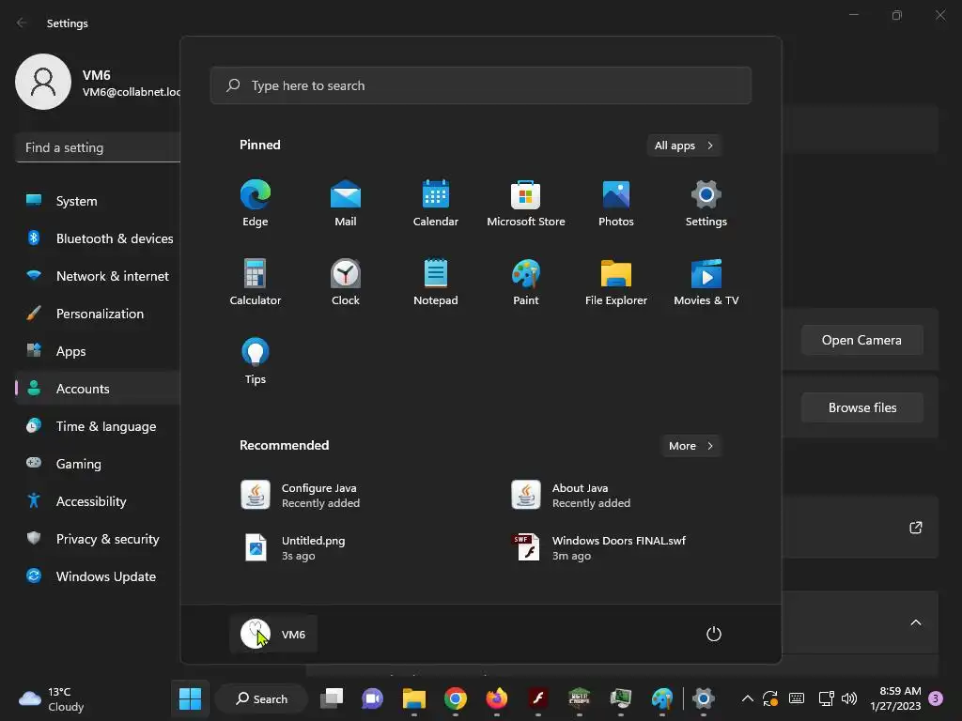The height and width of the screenshot is (721, 962).
Task: Show All apps list
Action: click(x=684, y=146)
